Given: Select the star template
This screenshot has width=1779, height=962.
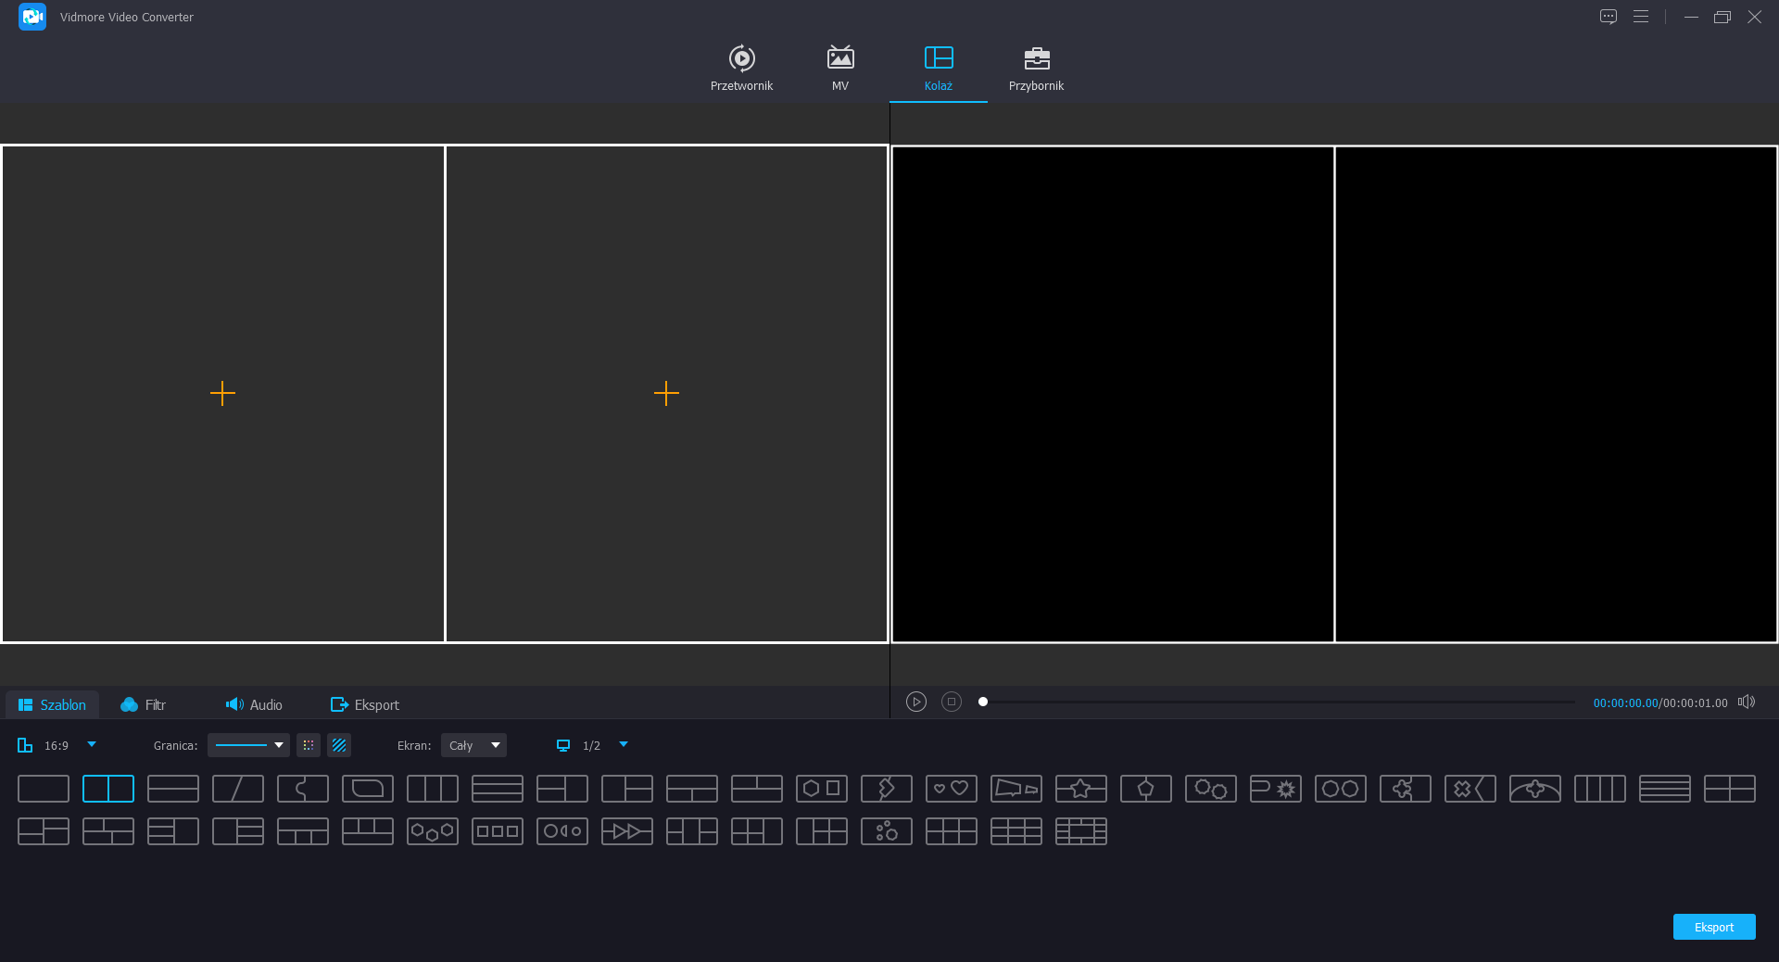Looking at the screenshot, I should pyautogui.click(x=1081, y=789).
